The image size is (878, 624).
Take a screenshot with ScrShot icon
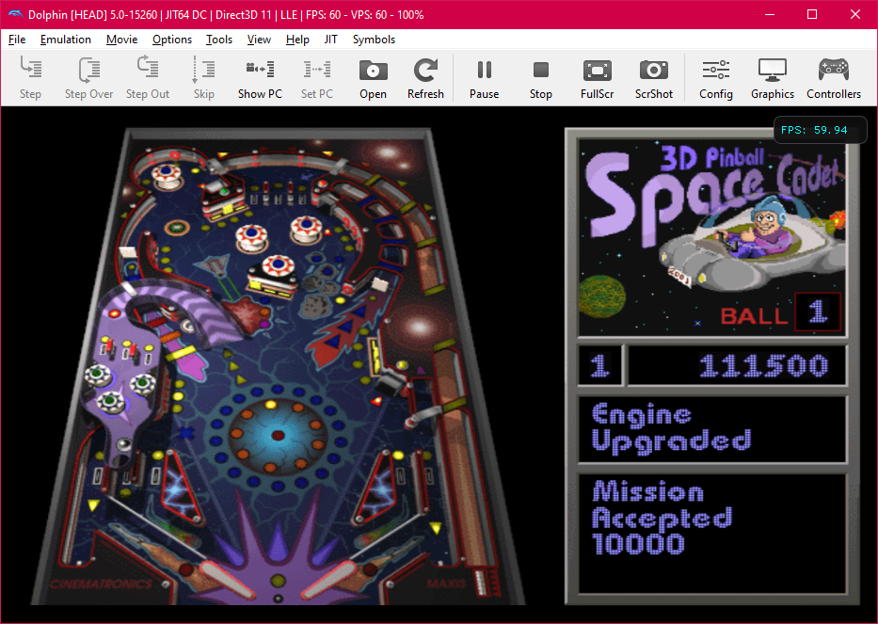(653, 70)
